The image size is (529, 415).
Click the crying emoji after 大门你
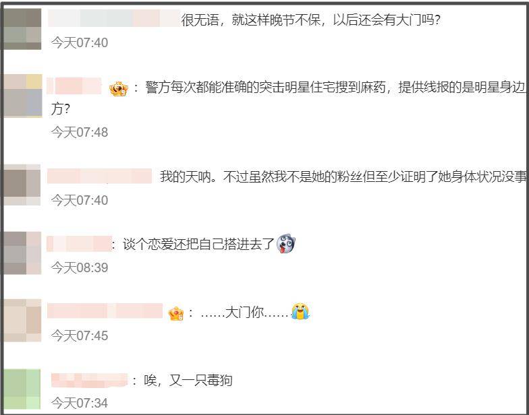coord(300,311)
